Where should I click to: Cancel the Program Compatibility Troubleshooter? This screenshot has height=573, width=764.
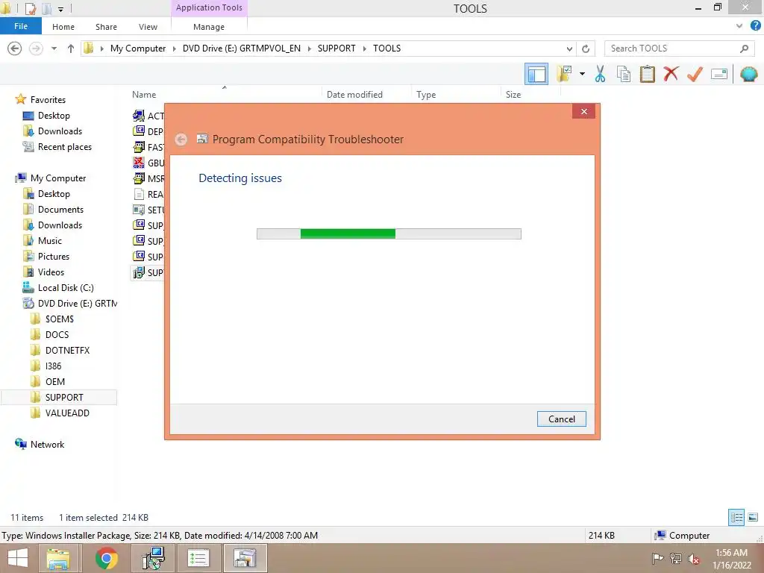point(561,419)
